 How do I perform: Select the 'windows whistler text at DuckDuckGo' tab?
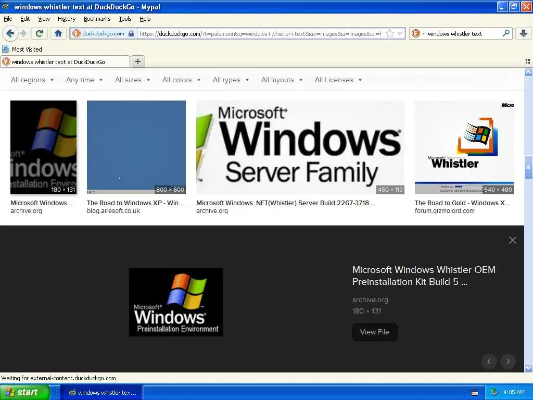[x=65, y=61]
